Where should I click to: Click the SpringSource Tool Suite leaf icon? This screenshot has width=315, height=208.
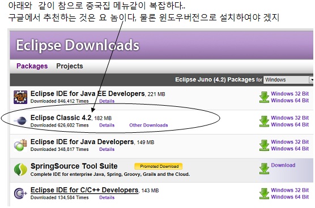(20, 170)
